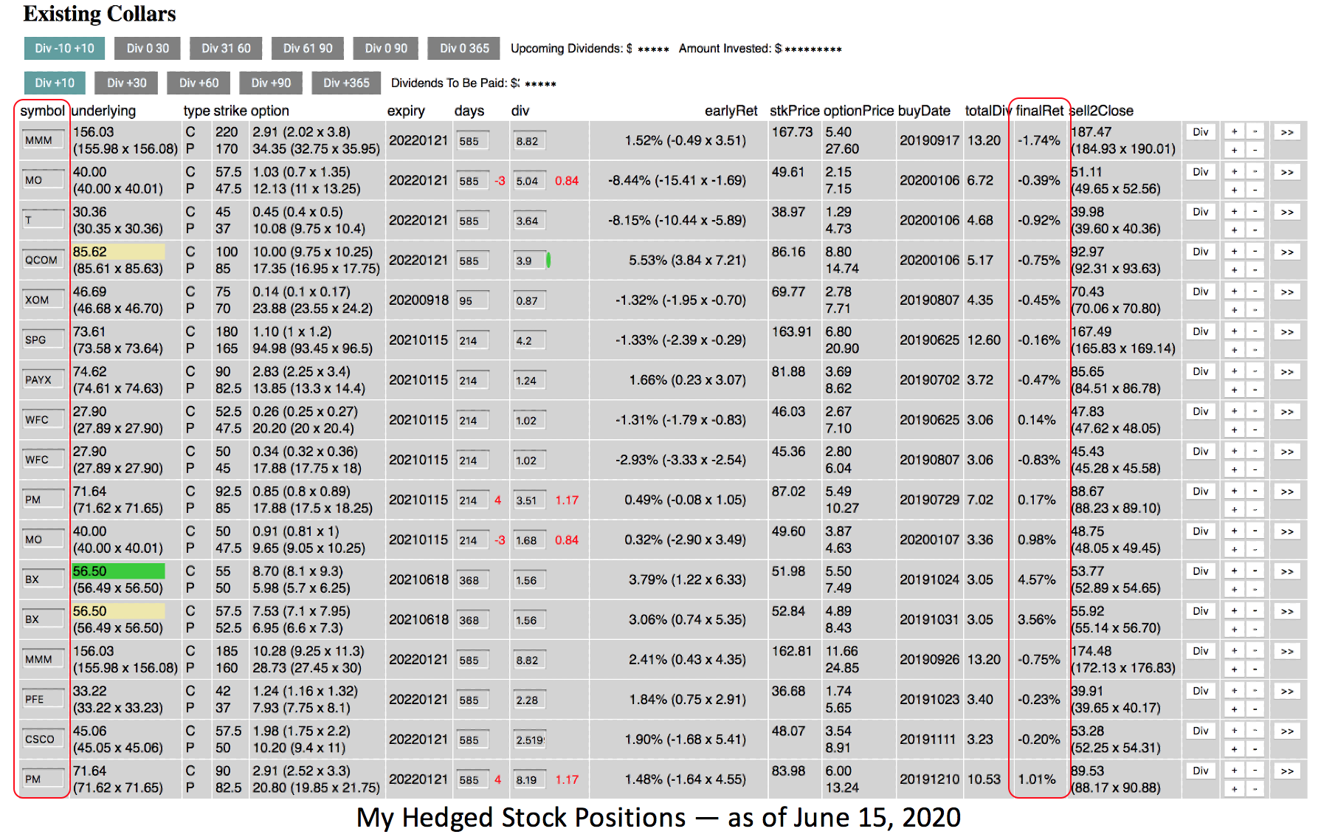Click the symbol column header
This screenshot has height=837, width=1321.
click(x=42, y=111)
